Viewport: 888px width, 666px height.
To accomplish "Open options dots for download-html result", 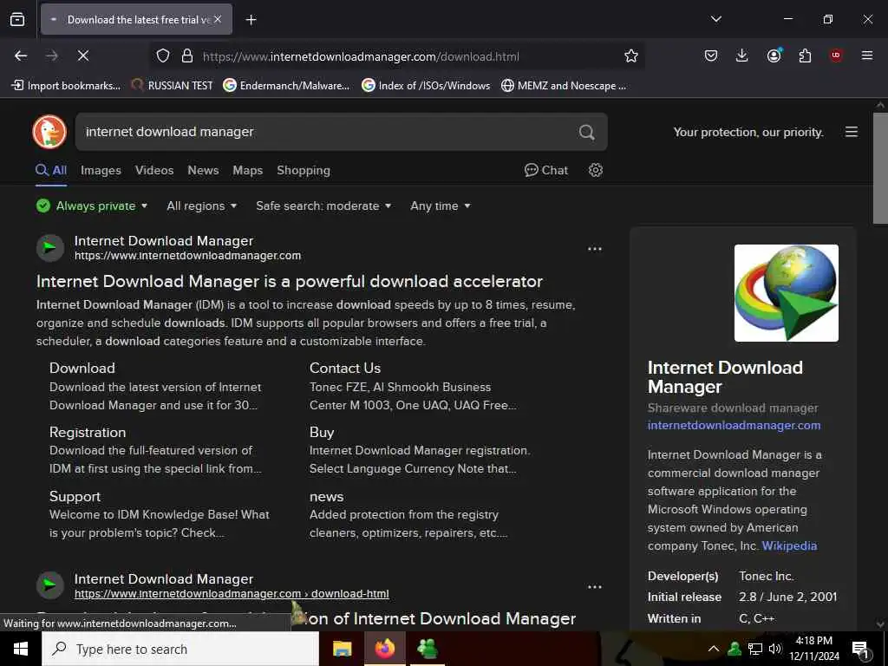I will (x=595, y=587).
